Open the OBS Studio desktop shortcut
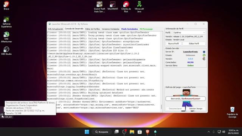The image size is (242, 136). click(6, 51)
